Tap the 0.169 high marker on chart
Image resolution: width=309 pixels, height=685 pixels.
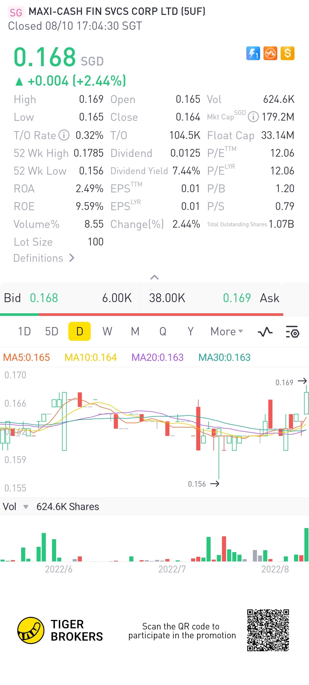(x=291, y=382)
